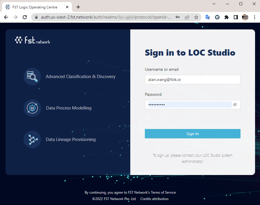Screen dimensions: 260x205
Task: Select the FST Logic Operating Centre tab
Action: click(x=35, y=7)
